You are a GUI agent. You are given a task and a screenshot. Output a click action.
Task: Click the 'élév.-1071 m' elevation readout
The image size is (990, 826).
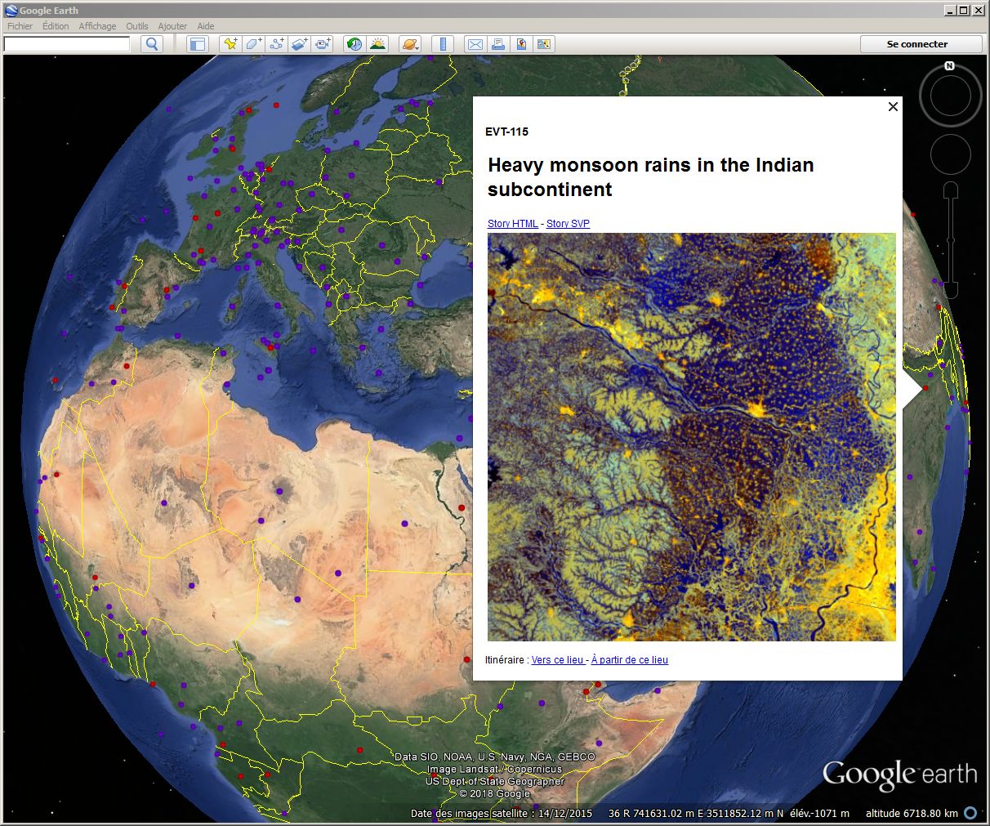click(x=819, y=814)
